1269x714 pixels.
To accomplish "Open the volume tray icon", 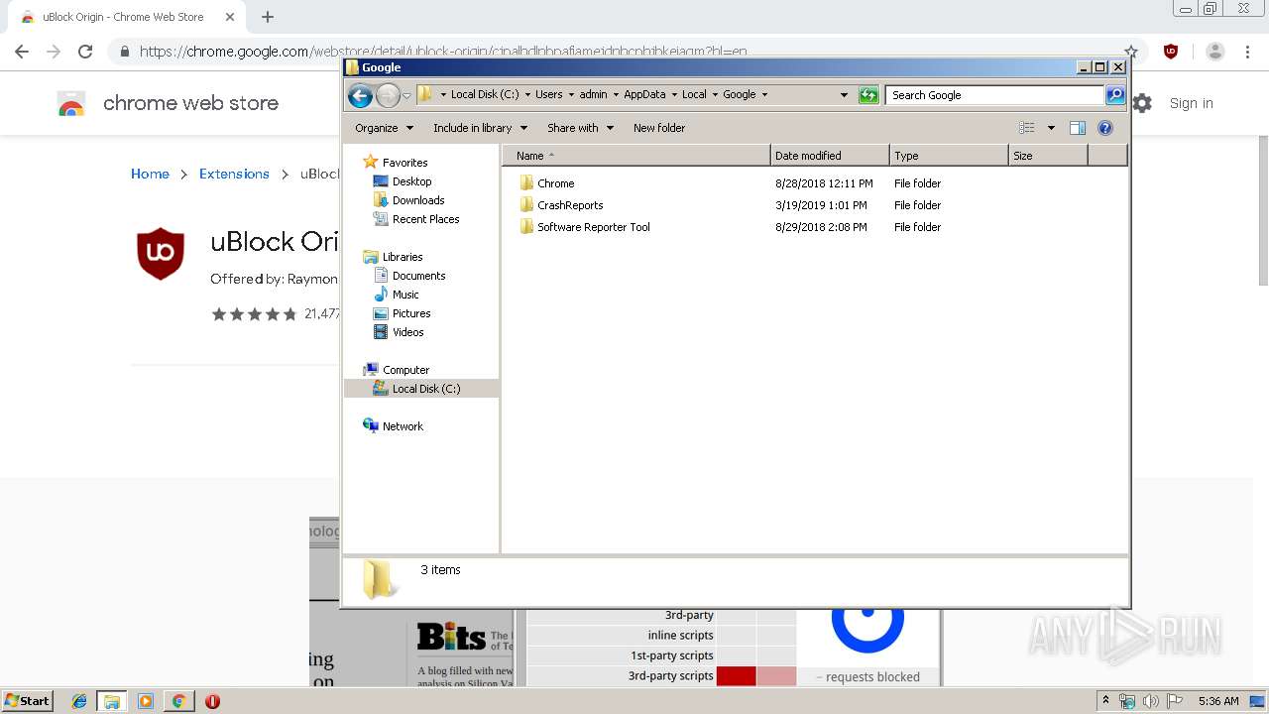I will click(1150, 701).
